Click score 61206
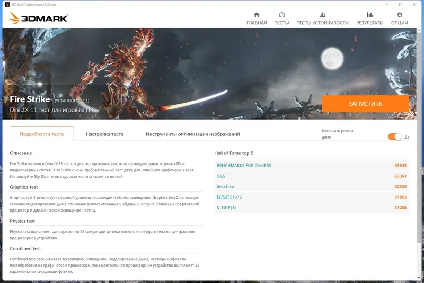The height and width of the screenshot is (283, 424). (401, 208)
